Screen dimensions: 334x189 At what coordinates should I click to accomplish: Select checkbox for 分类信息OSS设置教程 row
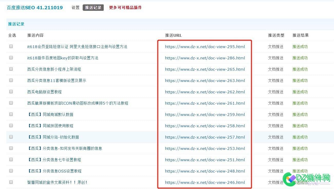pyautogui.click(x=11, y=171)
